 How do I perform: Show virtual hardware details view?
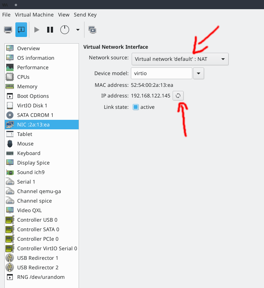[21, 30]
